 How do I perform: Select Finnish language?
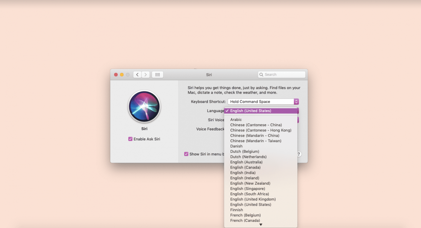click(261, 210)
